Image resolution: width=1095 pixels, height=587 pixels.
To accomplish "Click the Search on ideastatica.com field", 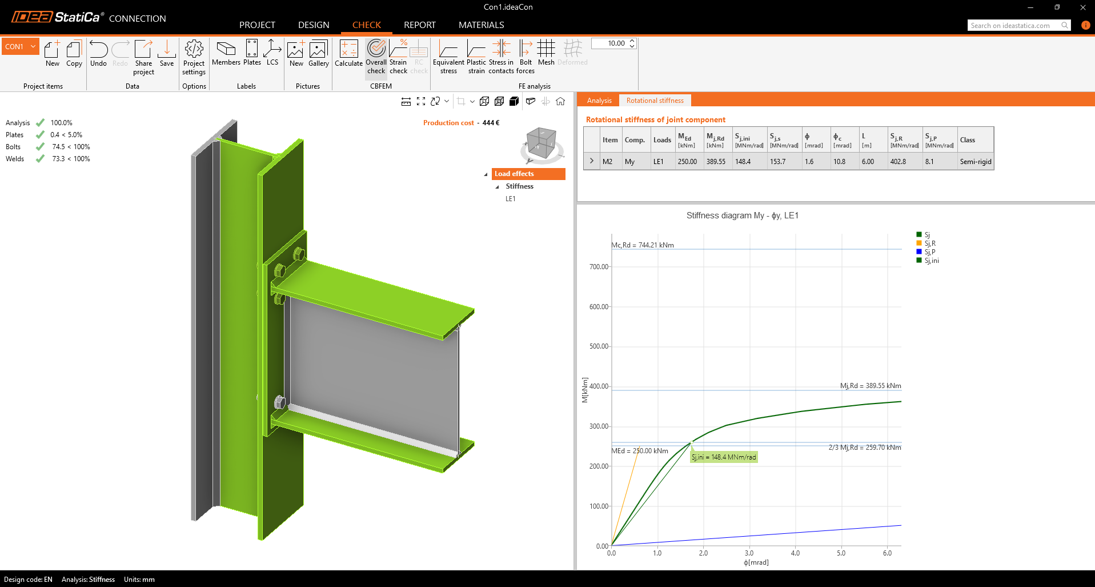I will tap(1014, 25).
